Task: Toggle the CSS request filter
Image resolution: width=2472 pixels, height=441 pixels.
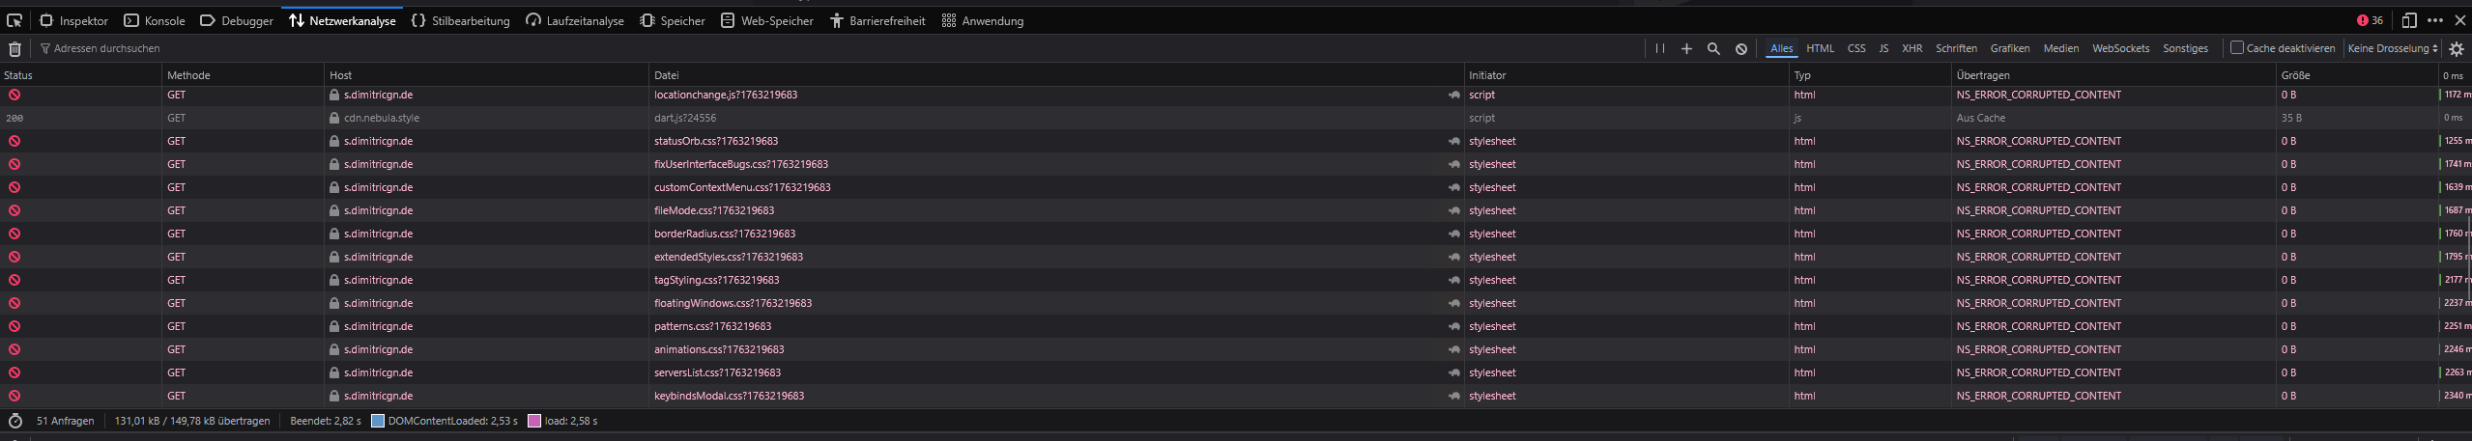Action: tap(1856, 48)
